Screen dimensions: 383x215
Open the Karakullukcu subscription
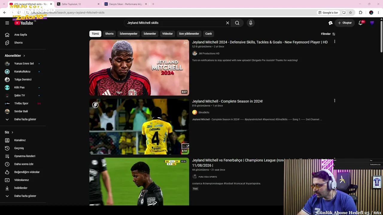(23, 72)
